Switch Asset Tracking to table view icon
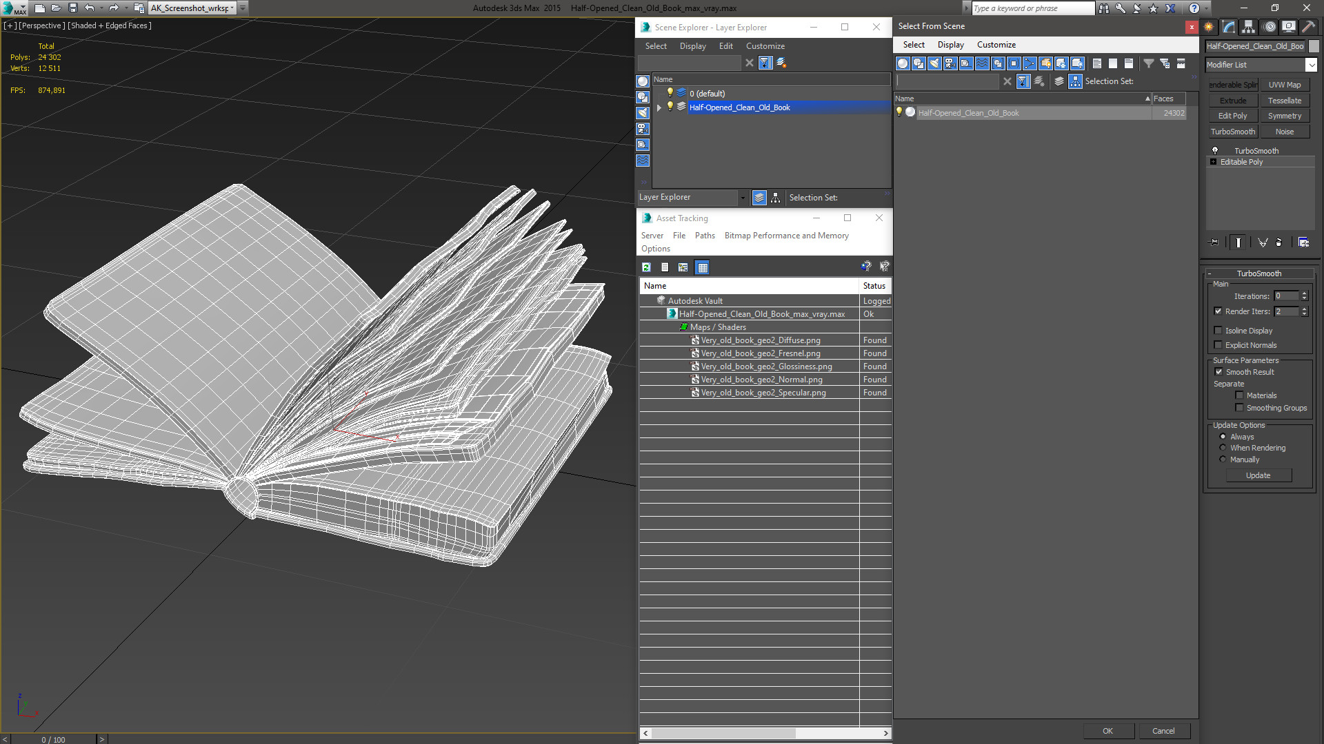Image resolution: width=1324 pixels, height=744 pixels. (702, 267)
